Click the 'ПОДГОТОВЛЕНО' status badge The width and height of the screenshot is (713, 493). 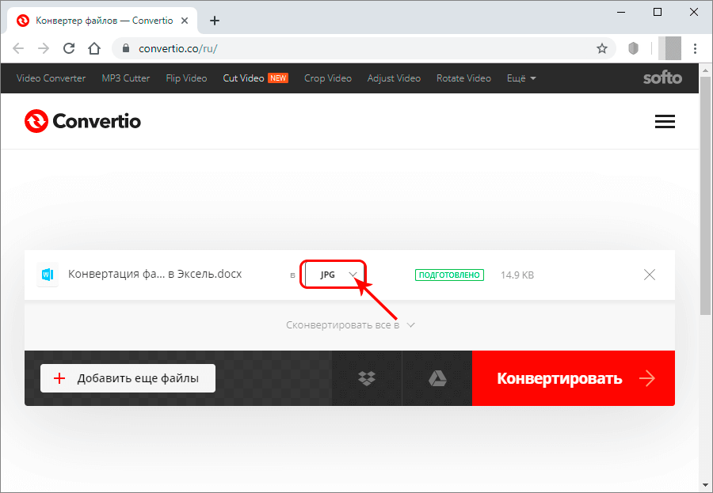point(449,275)
